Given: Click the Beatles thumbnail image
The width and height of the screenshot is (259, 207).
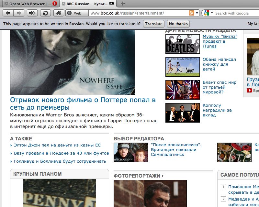Looking at the screenshot, I should [182, 44].
